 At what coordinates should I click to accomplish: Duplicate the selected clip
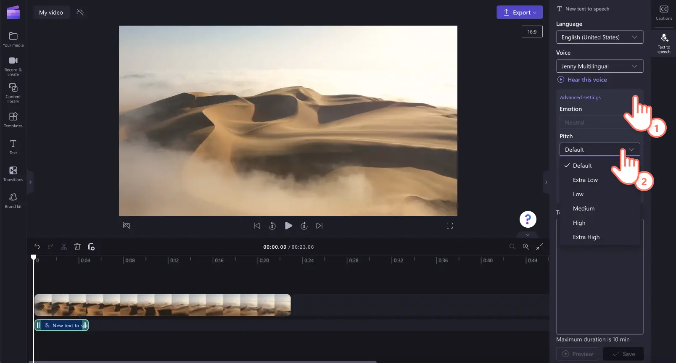pos(91,247)
